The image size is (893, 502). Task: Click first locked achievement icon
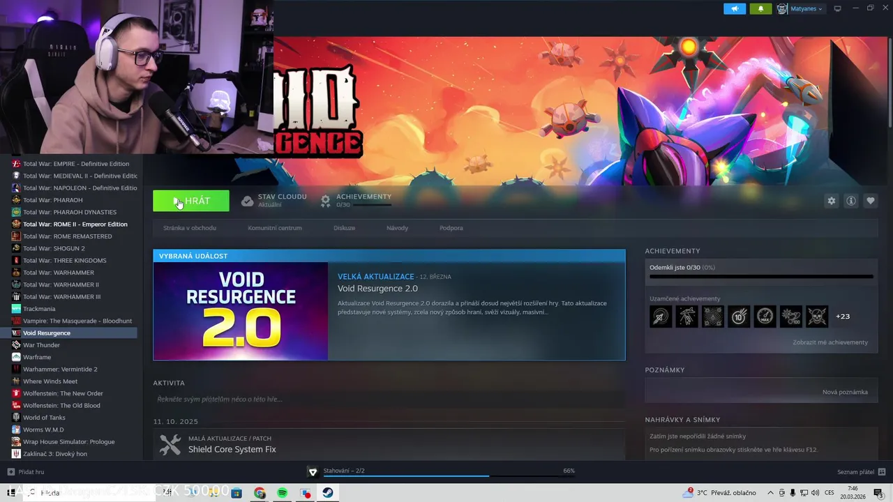coord(661,317)
